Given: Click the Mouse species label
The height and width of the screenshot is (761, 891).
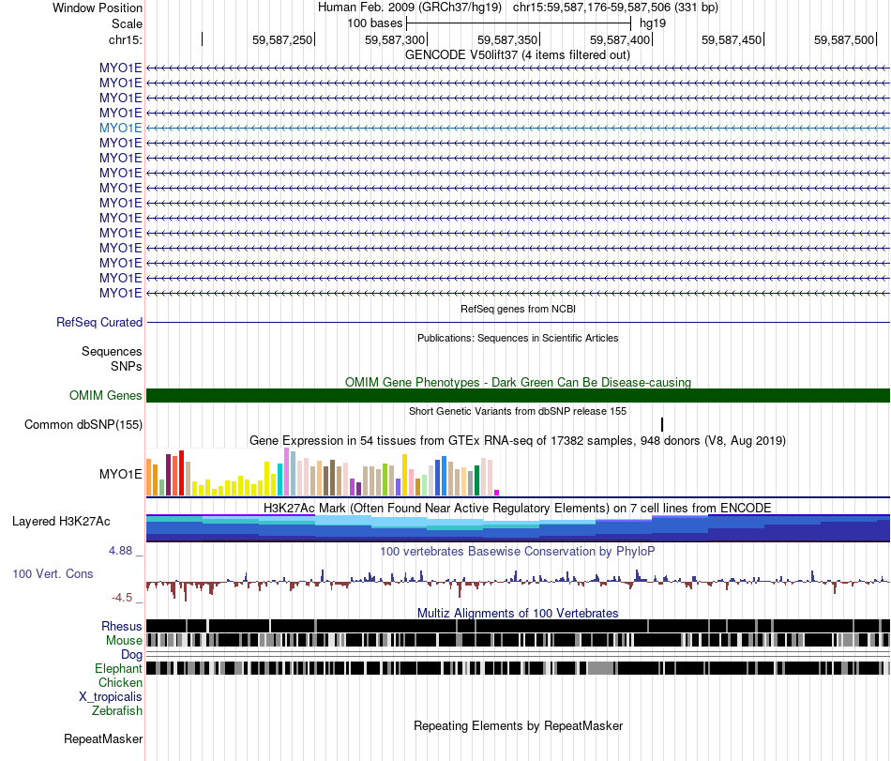Looking at the screenshot, I should click(124, 641).
